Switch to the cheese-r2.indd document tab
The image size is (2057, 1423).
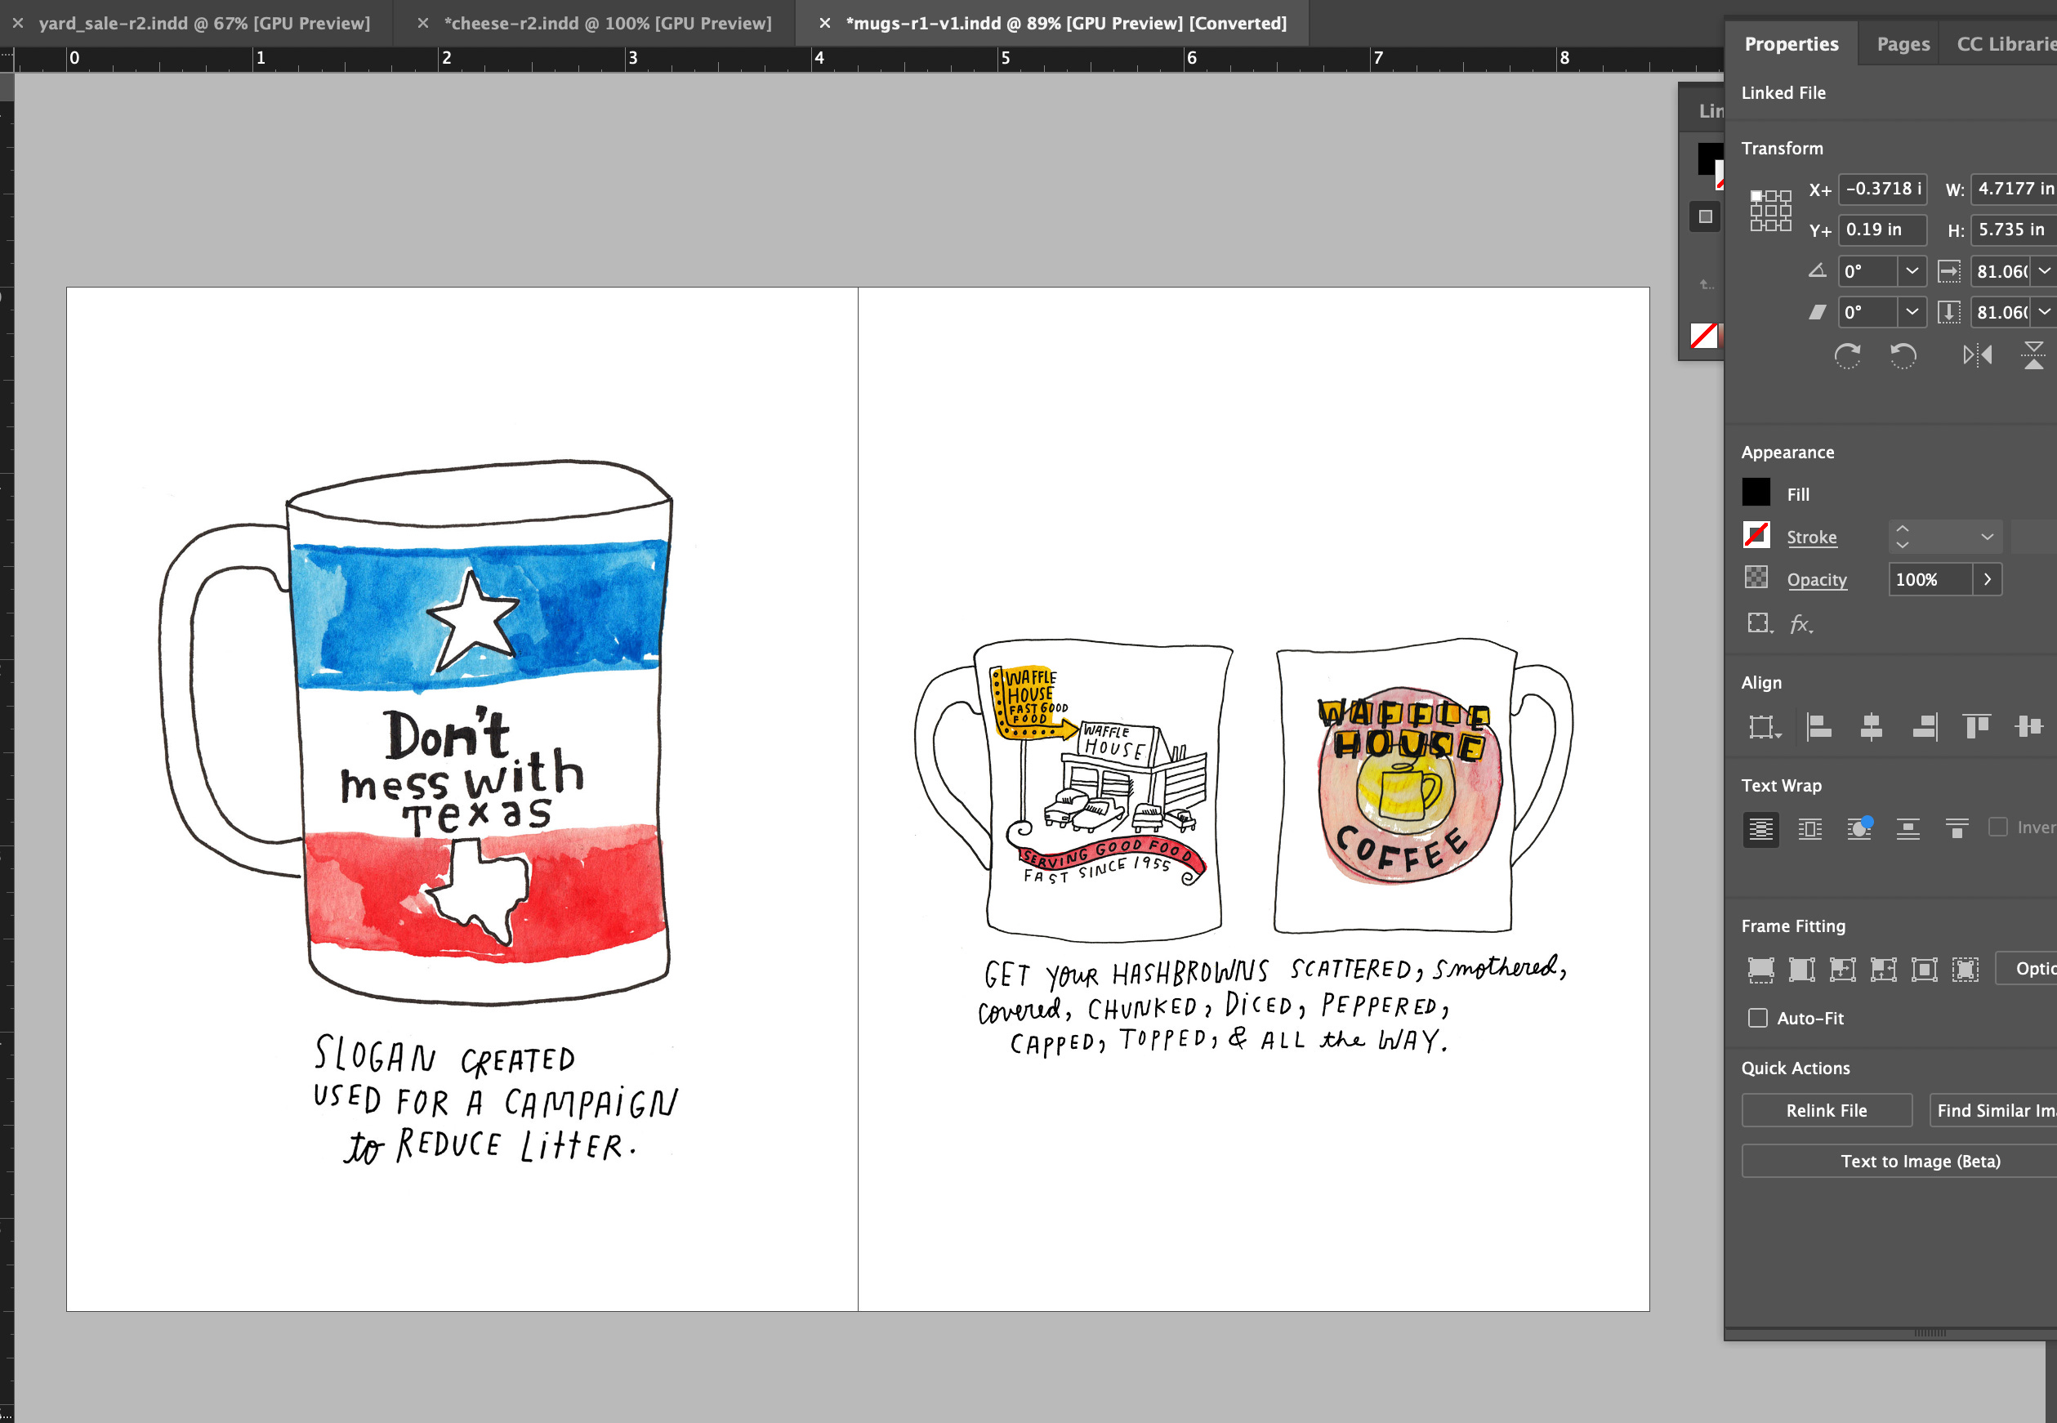click(x=607, y=23)
